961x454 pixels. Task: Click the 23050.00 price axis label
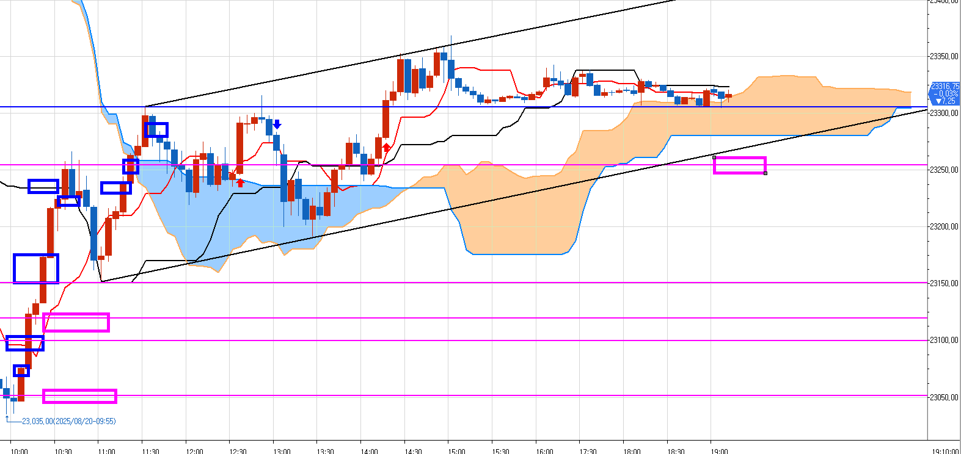[944, 397]
